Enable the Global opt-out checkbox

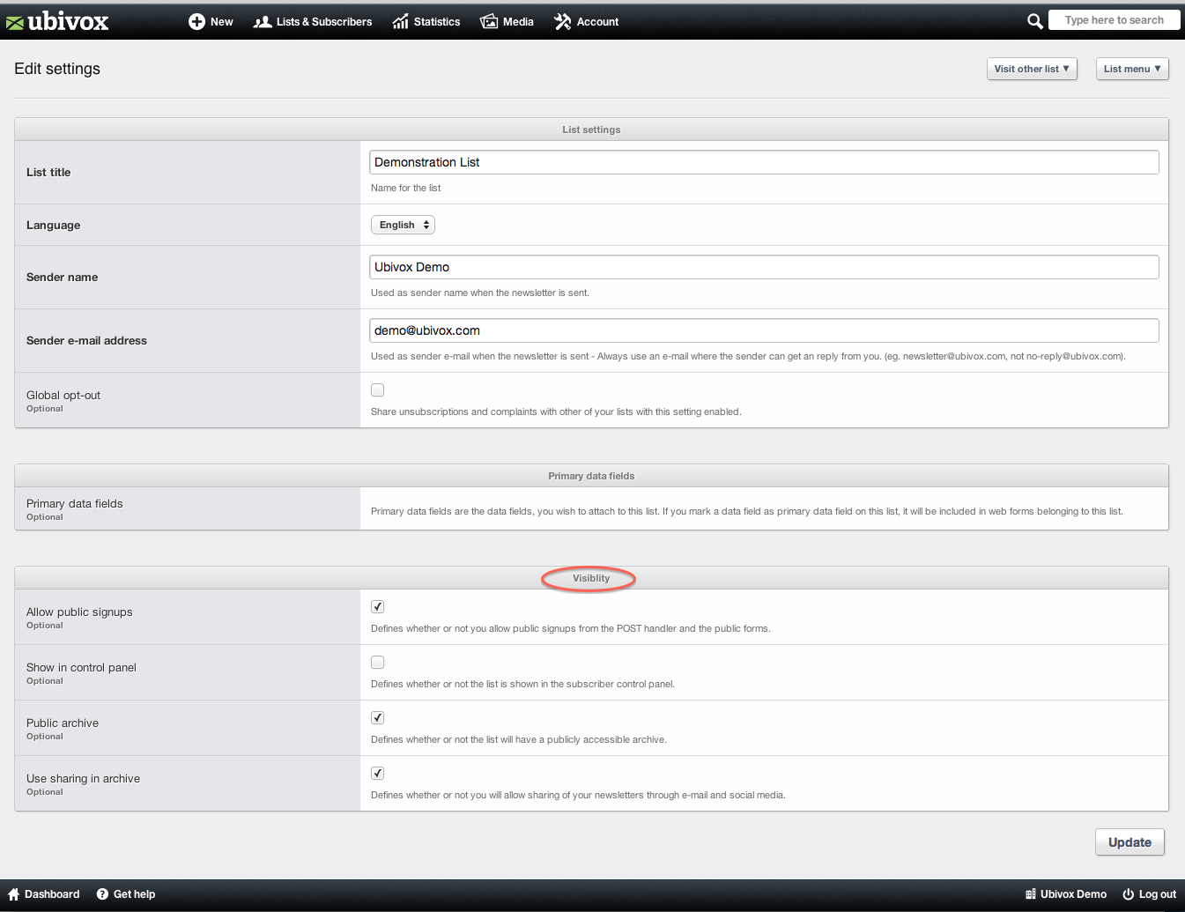[x=378, y=389]
